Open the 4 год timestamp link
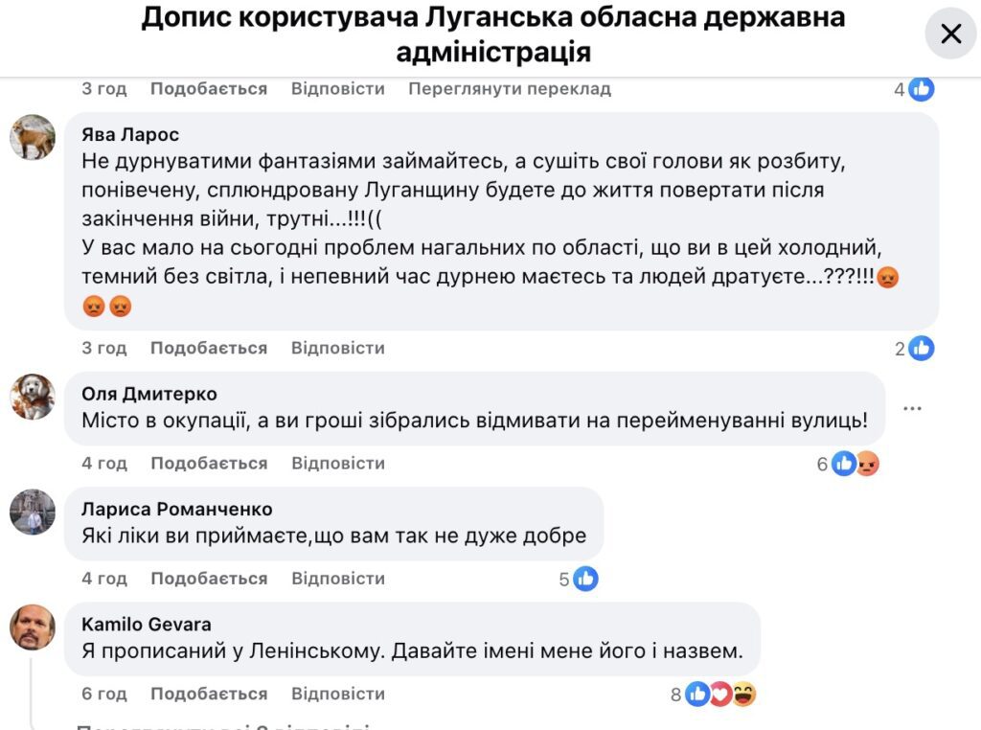981x730 pixels. 103,463
